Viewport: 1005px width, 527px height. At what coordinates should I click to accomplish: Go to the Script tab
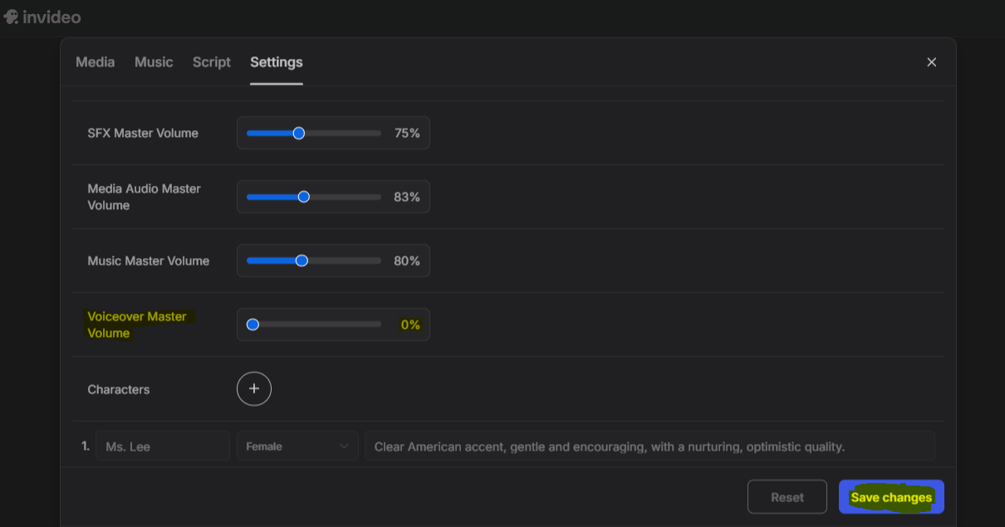pos(212,62)
